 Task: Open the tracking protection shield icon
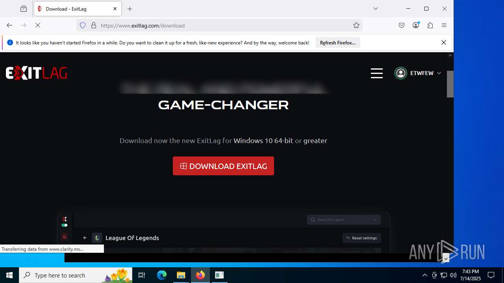tap(83, 25)
